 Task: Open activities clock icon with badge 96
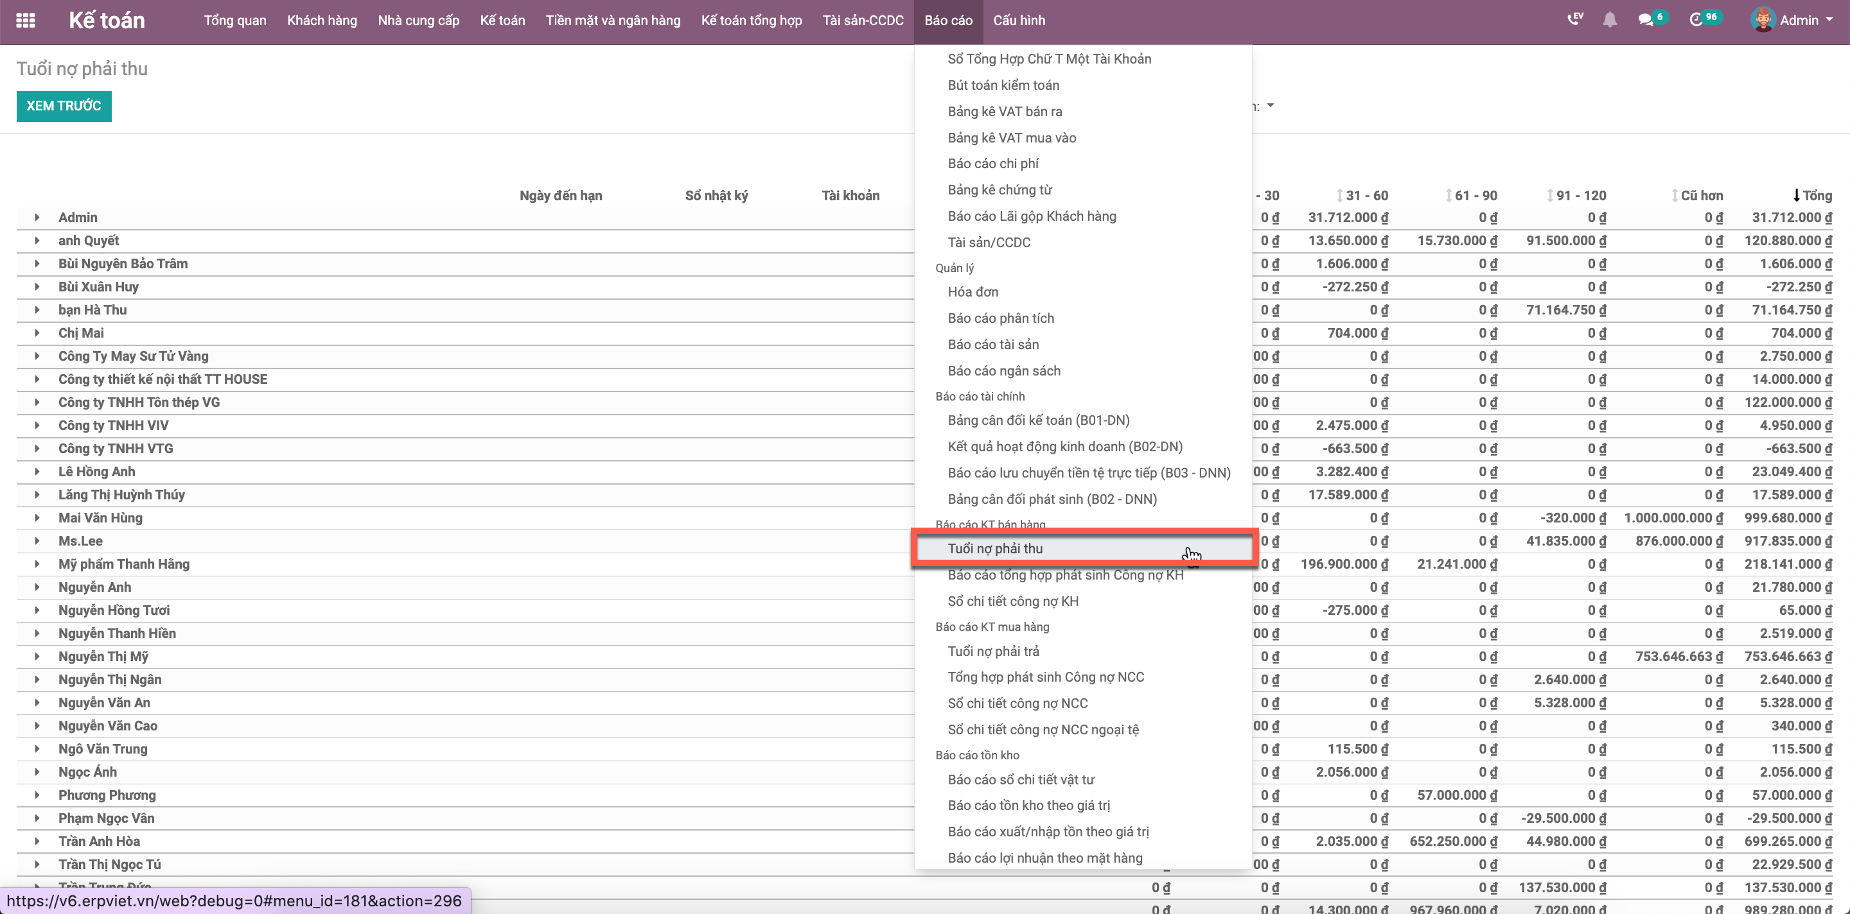[x=1696, y=20]
